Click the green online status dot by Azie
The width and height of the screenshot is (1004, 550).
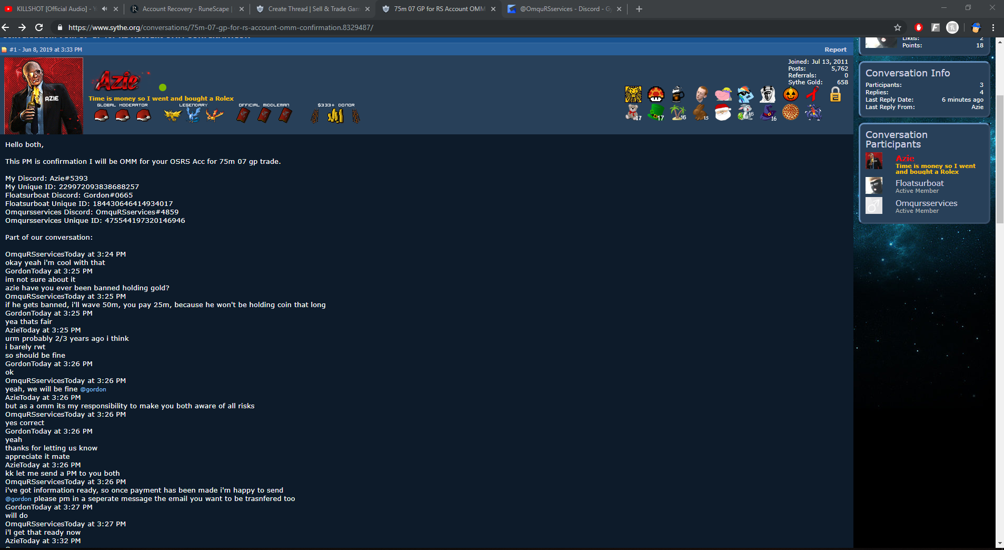point(163,87)
